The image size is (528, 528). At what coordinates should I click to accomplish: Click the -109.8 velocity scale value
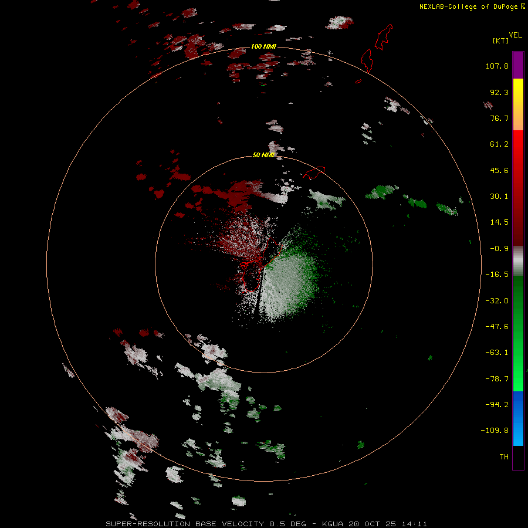tap(495, 431)
